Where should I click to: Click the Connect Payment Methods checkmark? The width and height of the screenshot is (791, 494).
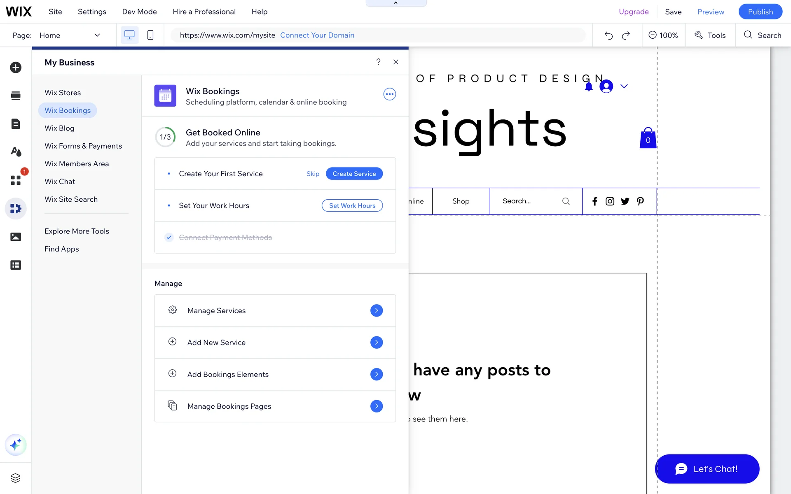pos(169,238)
